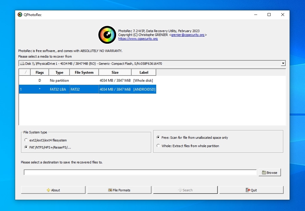Viewport: 305px width, 211px height.
Task: Click the disk drive icon in media selector
Action: click(x=22, y=64)
